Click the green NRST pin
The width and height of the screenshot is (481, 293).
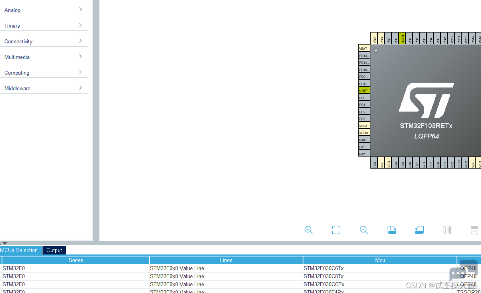364,90
